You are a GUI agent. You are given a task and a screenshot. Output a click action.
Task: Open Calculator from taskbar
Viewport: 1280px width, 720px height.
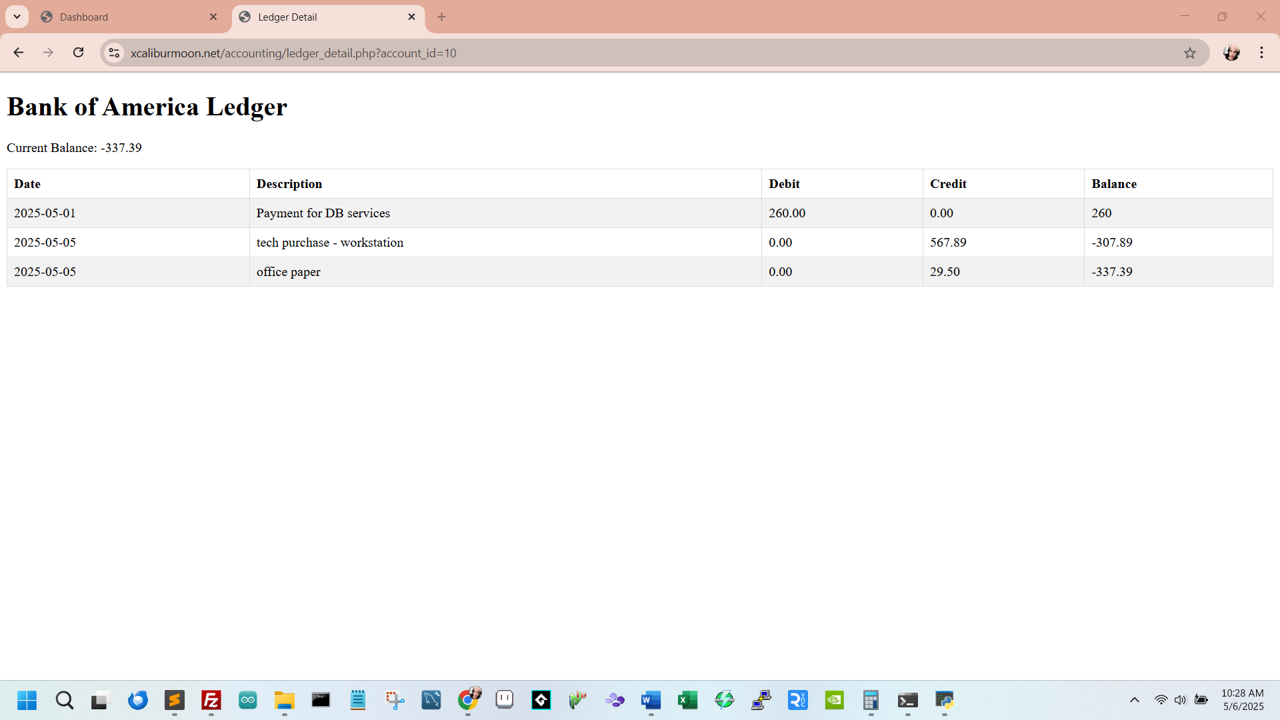point(871,700)
